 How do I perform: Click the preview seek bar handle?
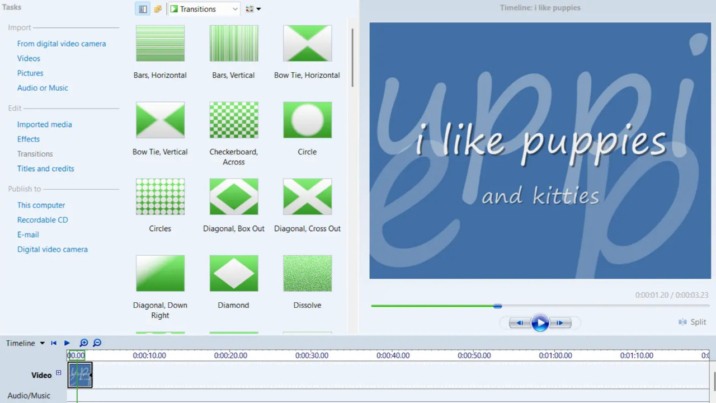(497, 306)
